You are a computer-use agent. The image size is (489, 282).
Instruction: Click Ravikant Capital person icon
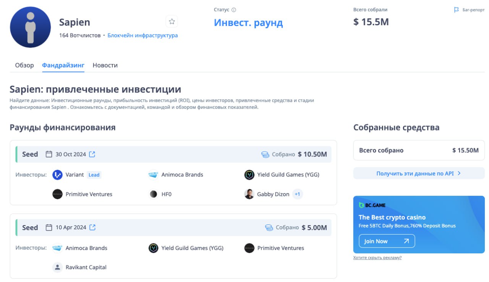pyautogui.click(x=57, y=267)
